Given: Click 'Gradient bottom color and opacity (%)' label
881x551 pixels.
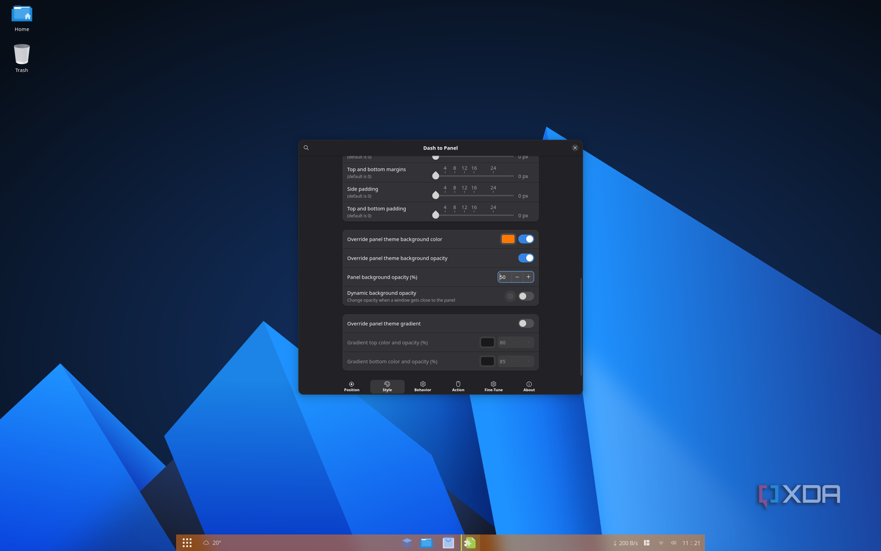Looking at the screenshot, I should 392,361.
